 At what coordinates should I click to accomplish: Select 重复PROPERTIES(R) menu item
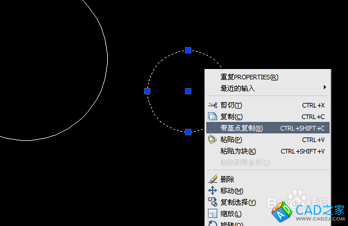tap(249, 77)
